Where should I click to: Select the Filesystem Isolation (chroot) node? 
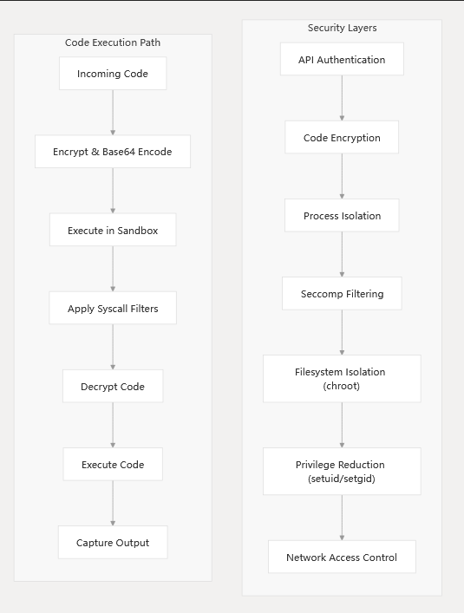tap(342, 379)
